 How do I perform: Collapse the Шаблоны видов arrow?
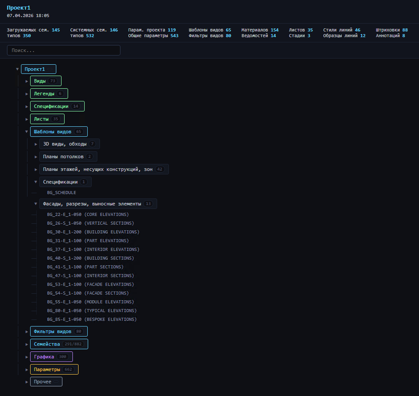[27, 132]
